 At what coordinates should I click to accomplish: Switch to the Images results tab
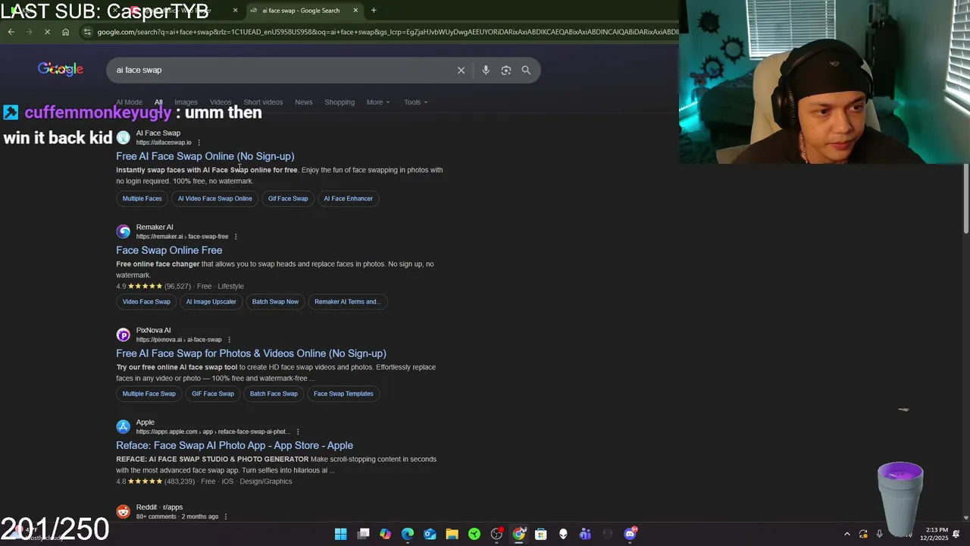point(186,102)
